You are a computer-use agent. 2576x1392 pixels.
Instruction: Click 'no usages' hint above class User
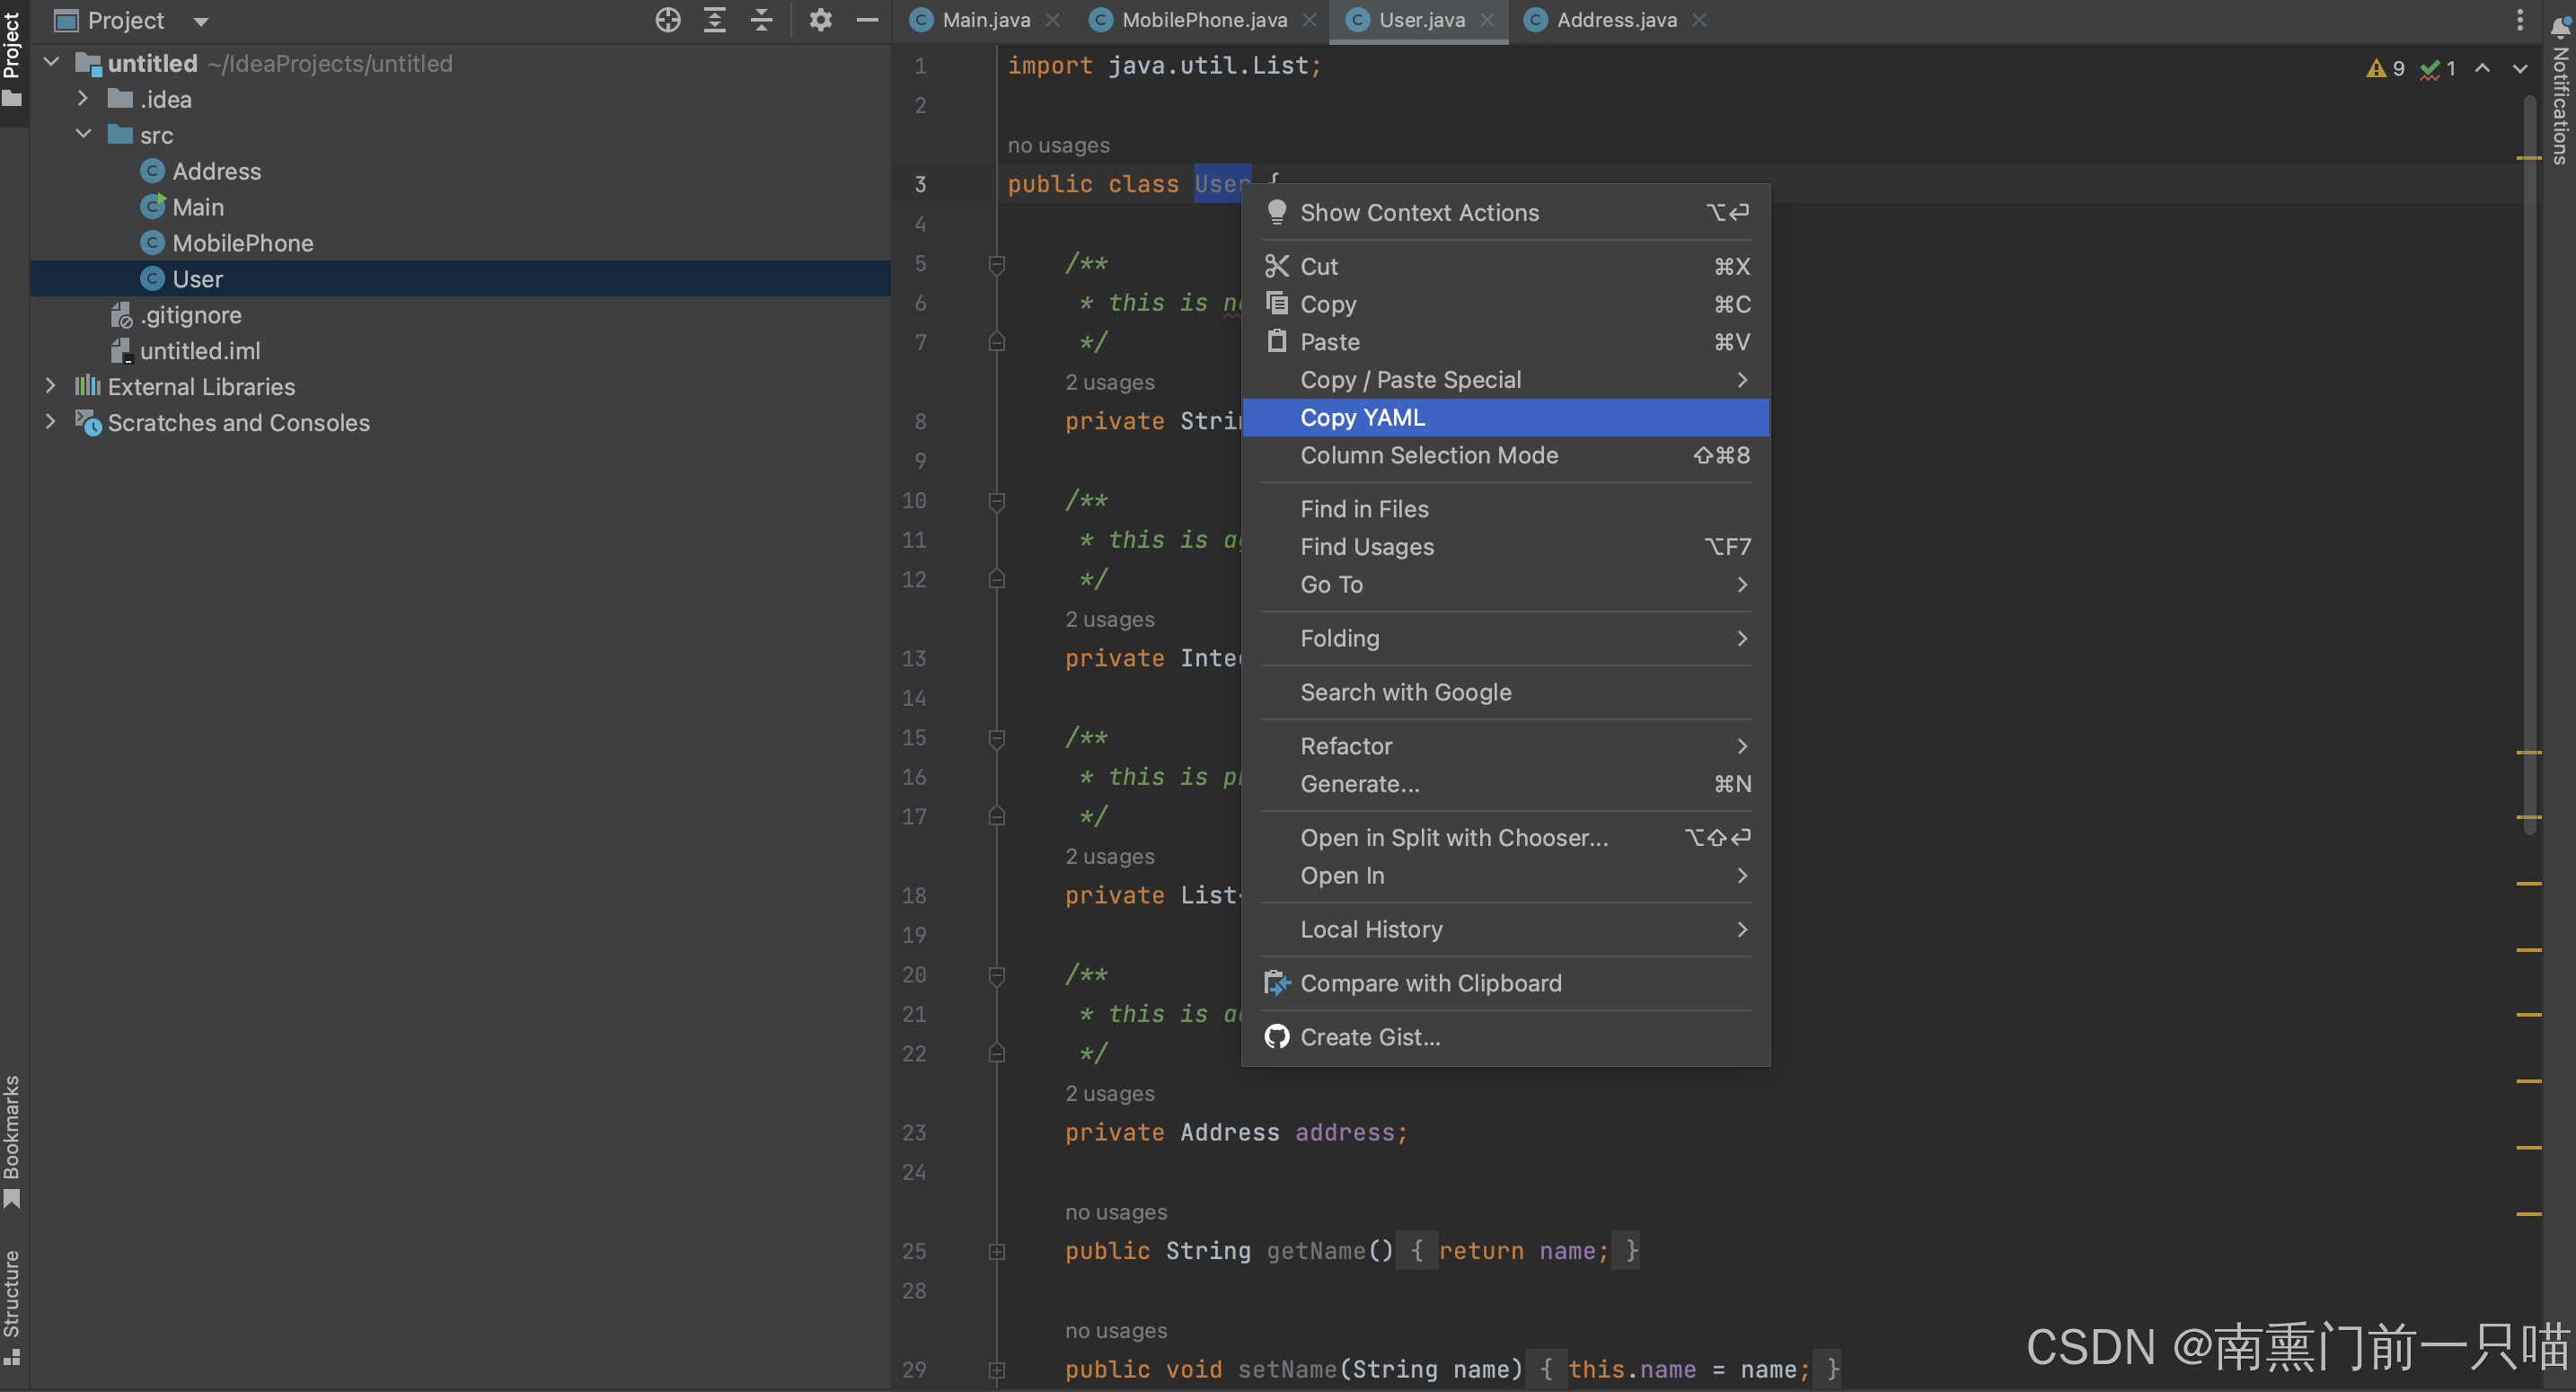1058,145
